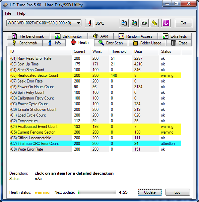Open the Error Scan tab

point(111,43)
